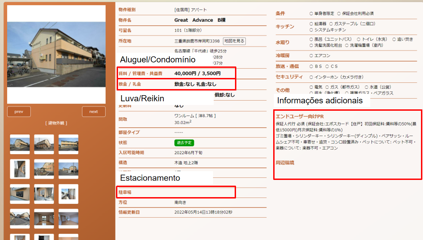This screenshot has height=240, width=423.
Task: Click the circle beside インターホン（カメラ付き）
Action: point(311,77)
